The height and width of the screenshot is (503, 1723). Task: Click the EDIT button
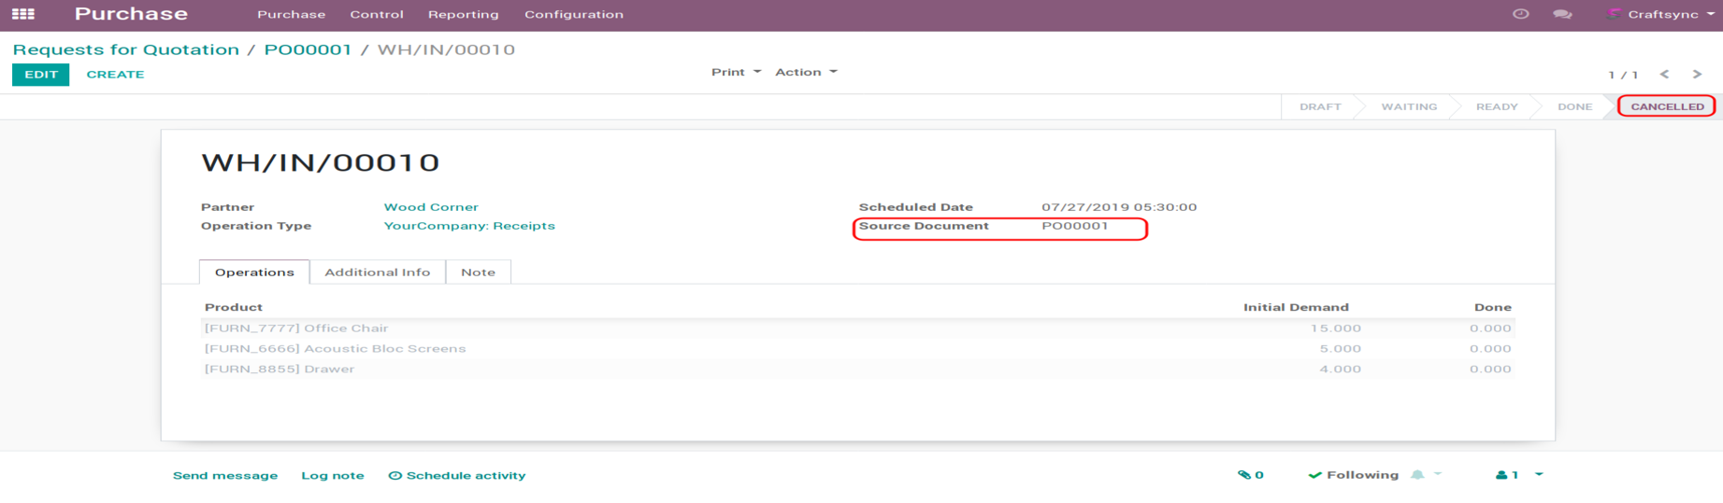click(x=40, y=75)
